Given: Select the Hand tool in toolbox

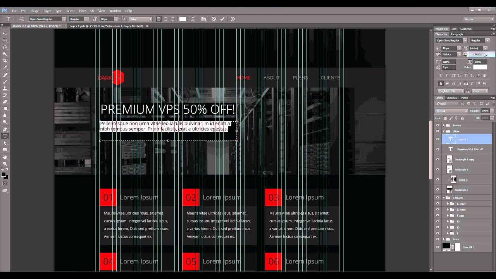Looking at the screenshot, I should pos(5,157).
